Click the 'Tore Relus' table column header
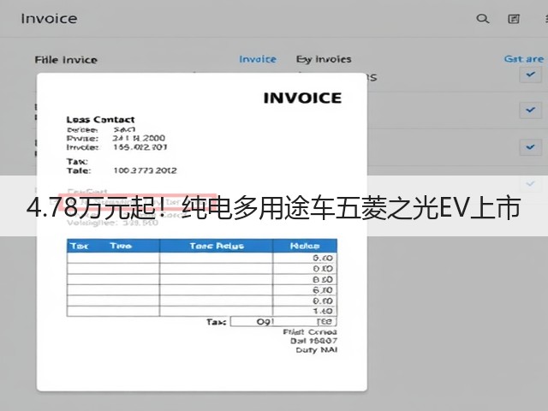This screenshot has width=548, height=411. pos(217,246)
